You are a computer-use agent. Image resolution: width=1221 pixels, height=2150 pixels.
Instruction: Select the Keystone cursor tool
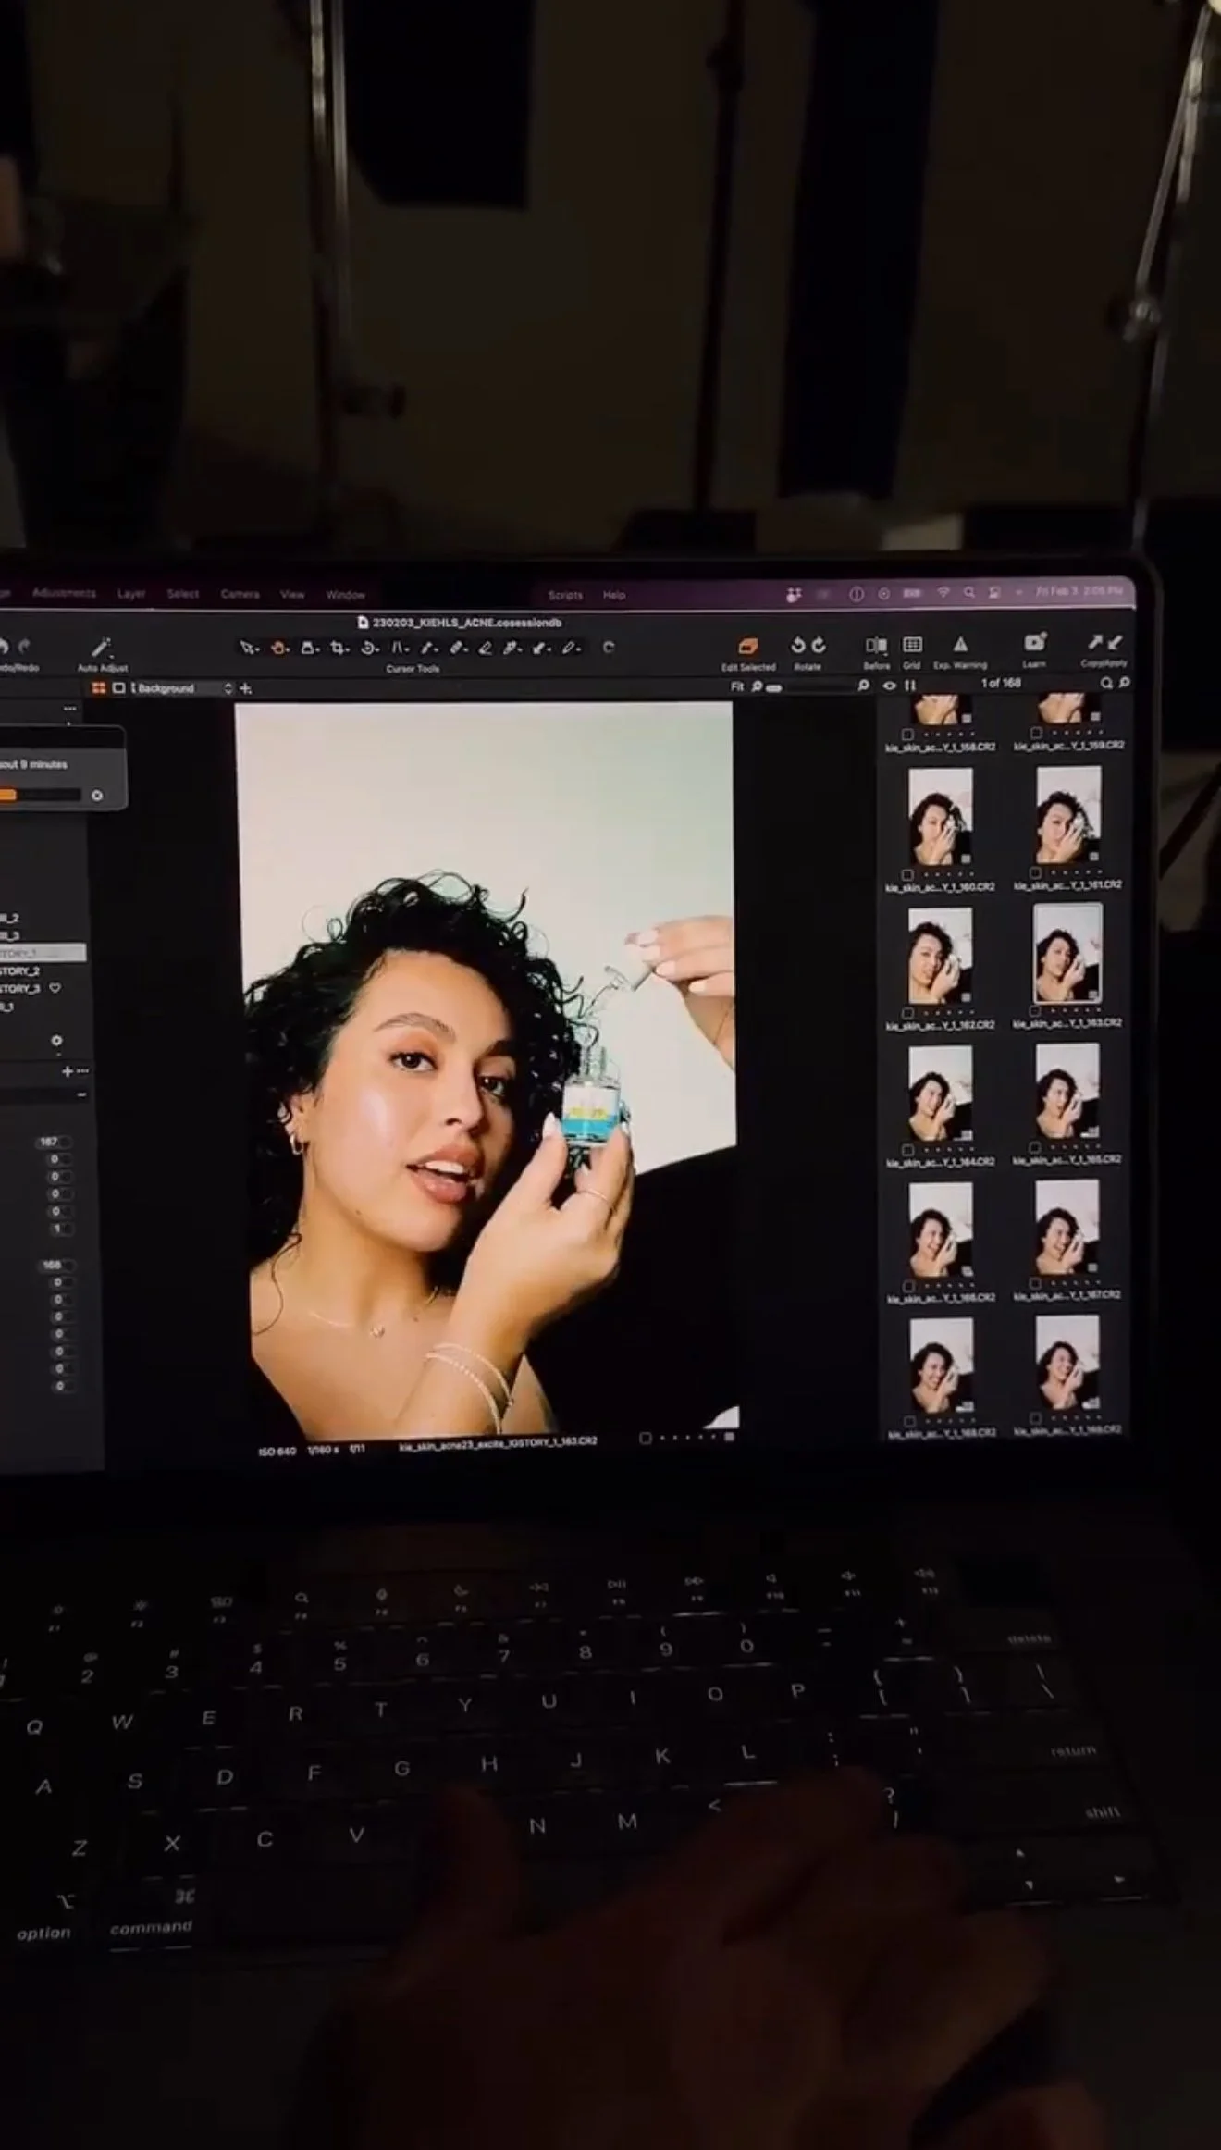point(398,648)
